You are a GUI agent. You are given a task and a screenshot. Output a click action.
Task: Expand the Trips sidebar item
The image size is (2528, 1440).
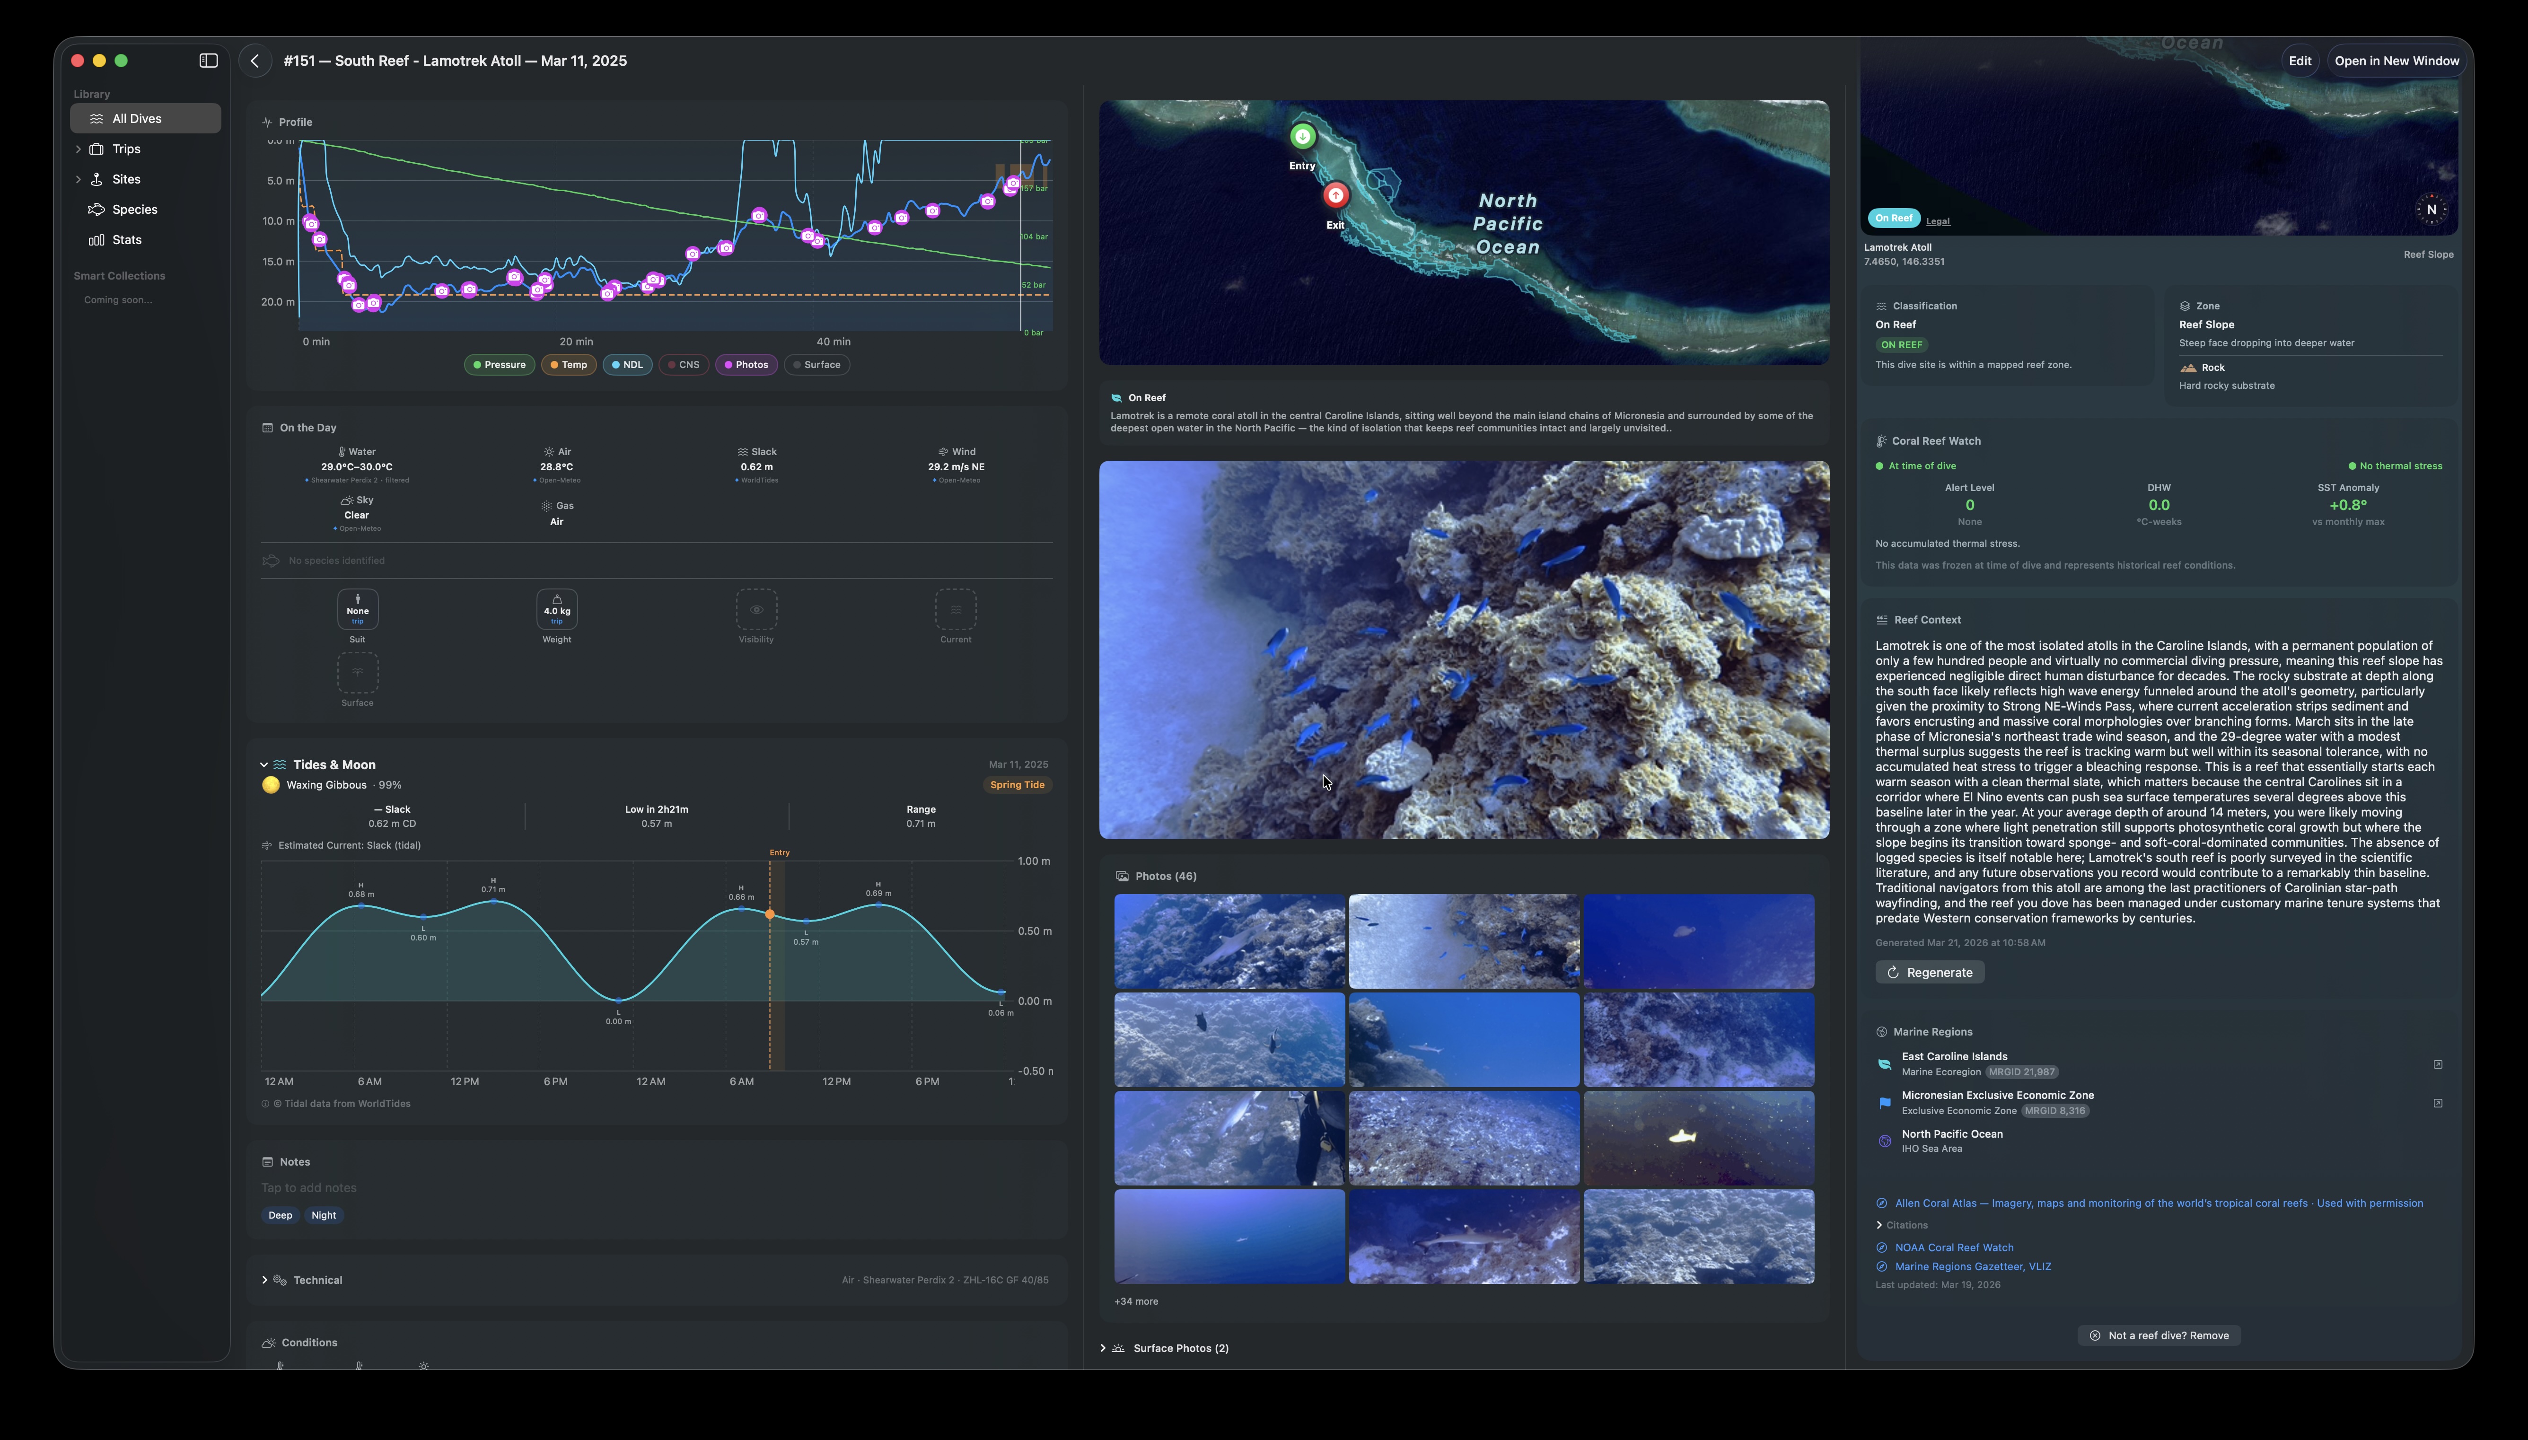[x=78, y=149]
